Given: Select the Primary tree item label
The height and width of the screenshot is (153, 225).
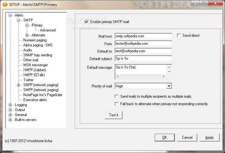Looking at the screenshot, I should pos(37,25).
